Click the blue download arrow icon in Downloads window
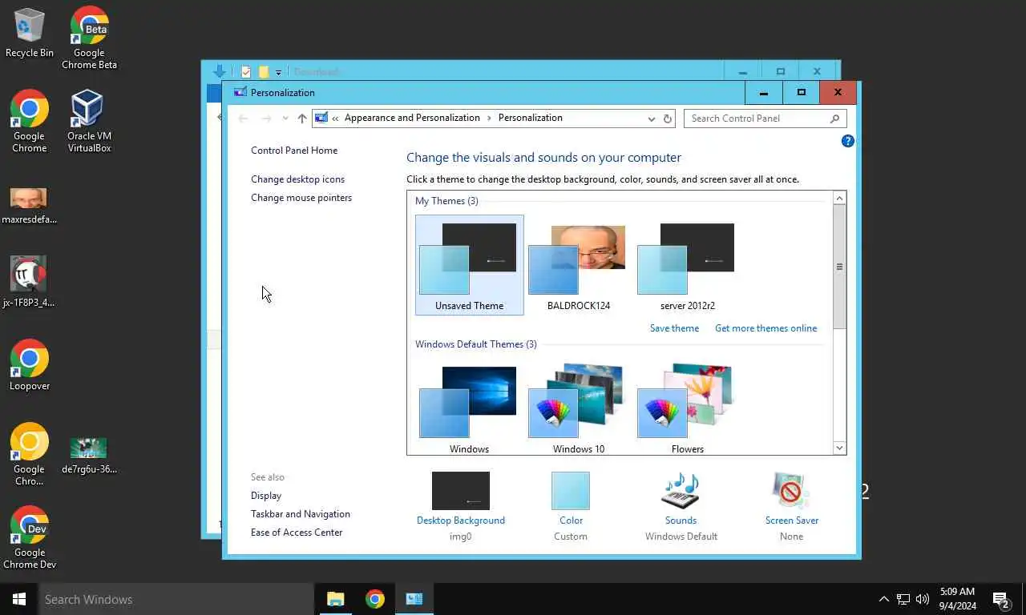The height and width of the screenshot is (615, 1026). (219, 71)
